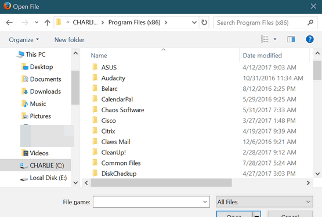
Task: Click the horizontal scrollbar left arrow
Action: [x=86, y=183]
